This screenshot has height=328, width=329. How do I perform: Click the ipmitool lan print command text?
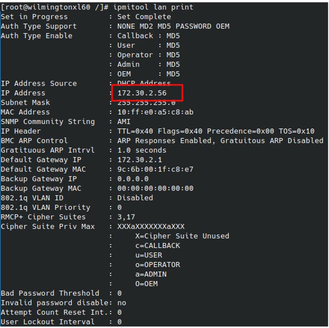coord(153,7)
